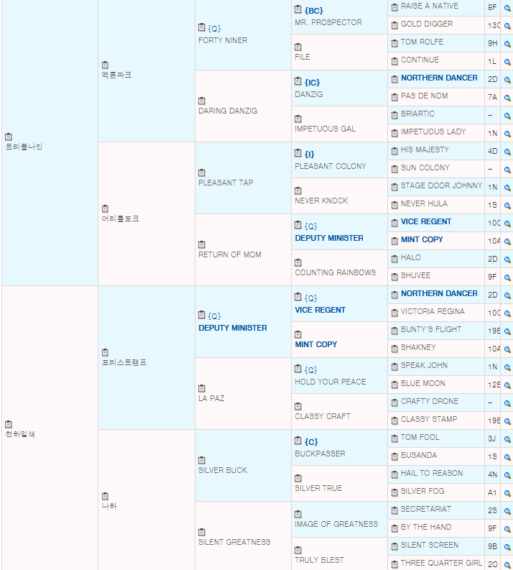The height and width of the screenshot is (570, 513).
Task: Click the clipboard icon above SILVER BUCK
Action: pyautogui.click(x=202, y=460)
